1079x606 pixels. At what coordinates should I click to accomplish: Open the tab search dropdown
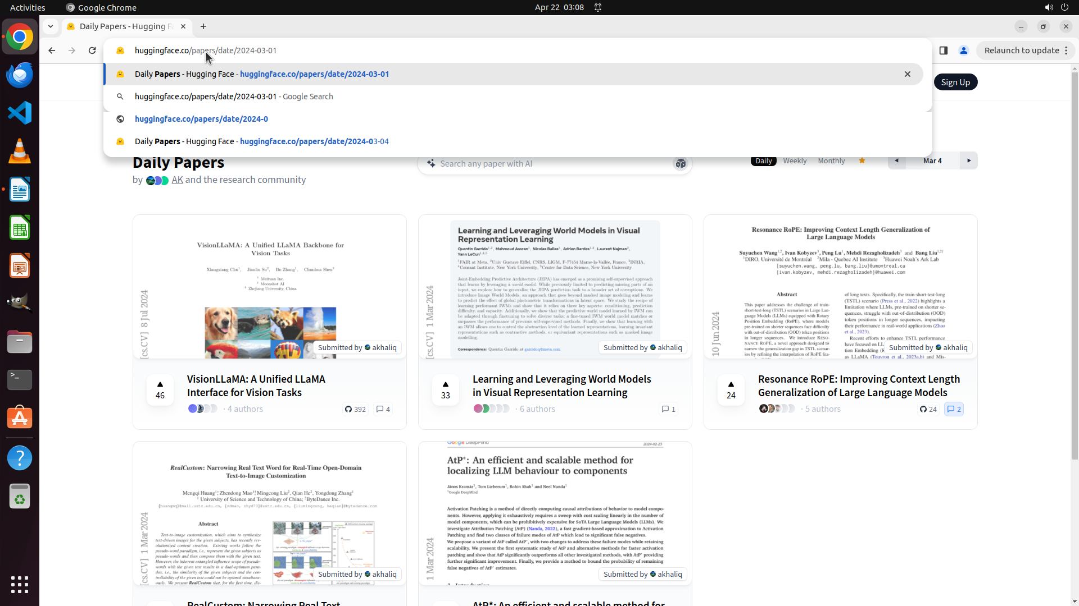pos(51,26)
